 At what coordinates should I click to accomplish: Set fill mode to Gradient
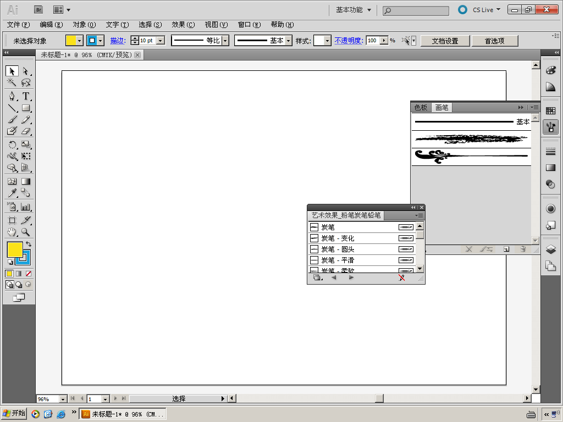pos(19,274)
